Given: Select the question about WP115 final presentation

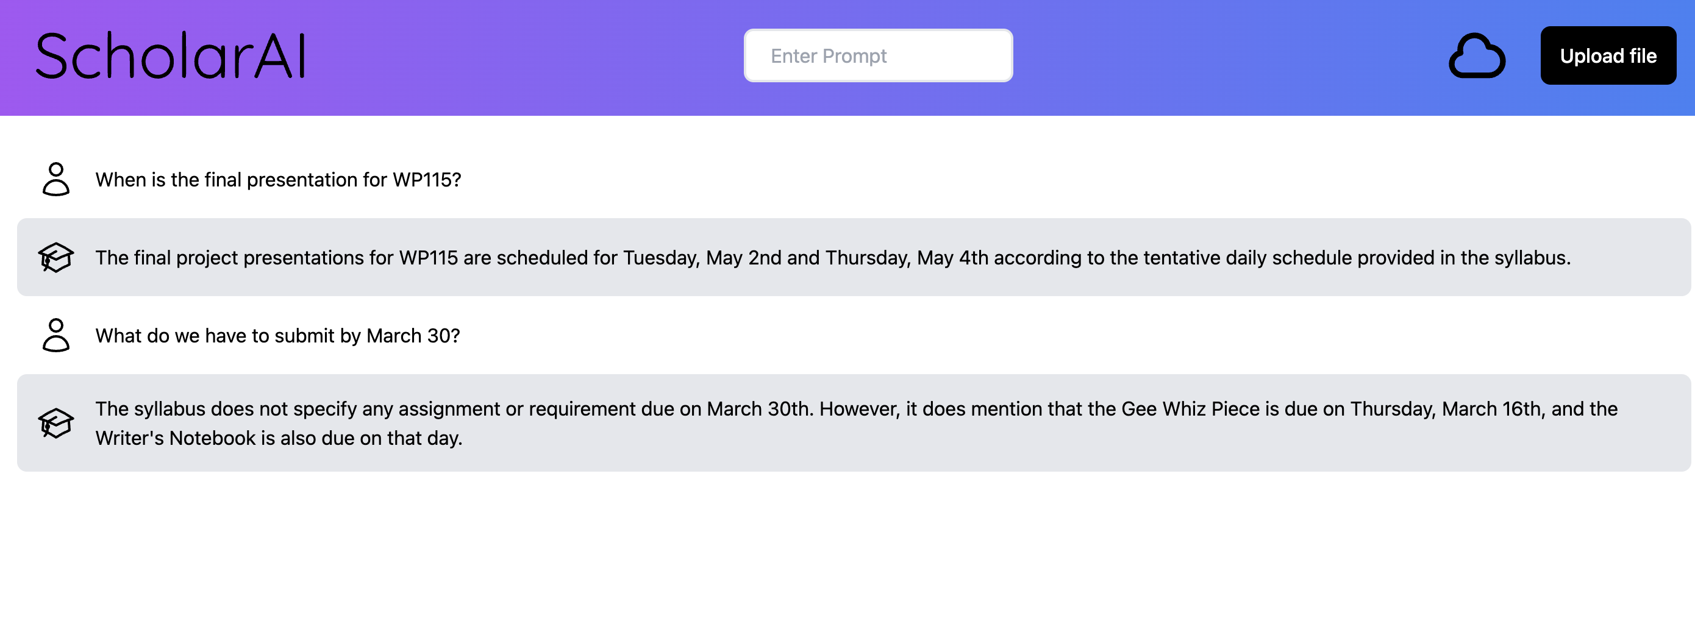Looking at the screenshot, I should [x=278, y=180].
